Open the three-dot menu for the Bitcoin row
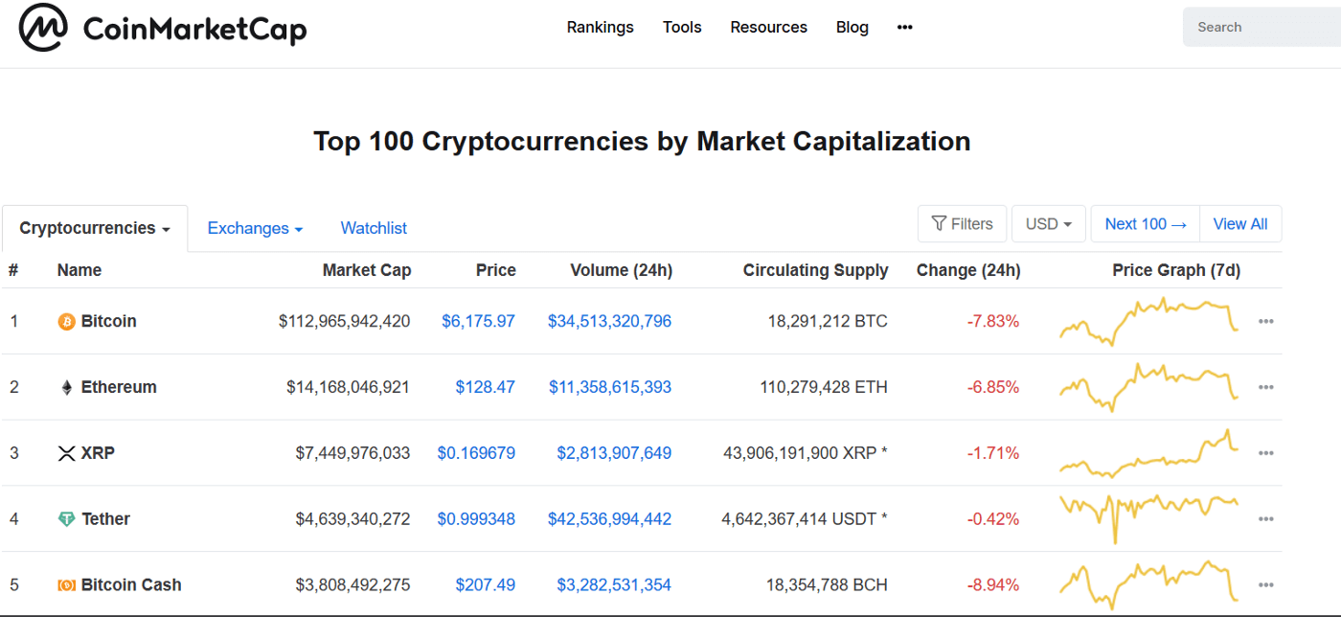The width and height of the screenshot is (1341, 617). (x=1265, y=322)
